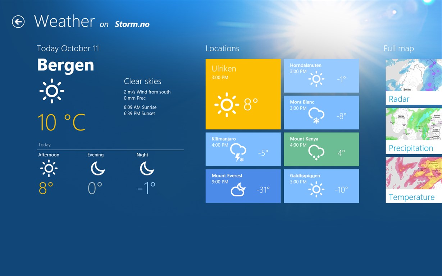Open the Galdhøpiggen location tile
Screen dimensions: 442x276
point(321,186)
